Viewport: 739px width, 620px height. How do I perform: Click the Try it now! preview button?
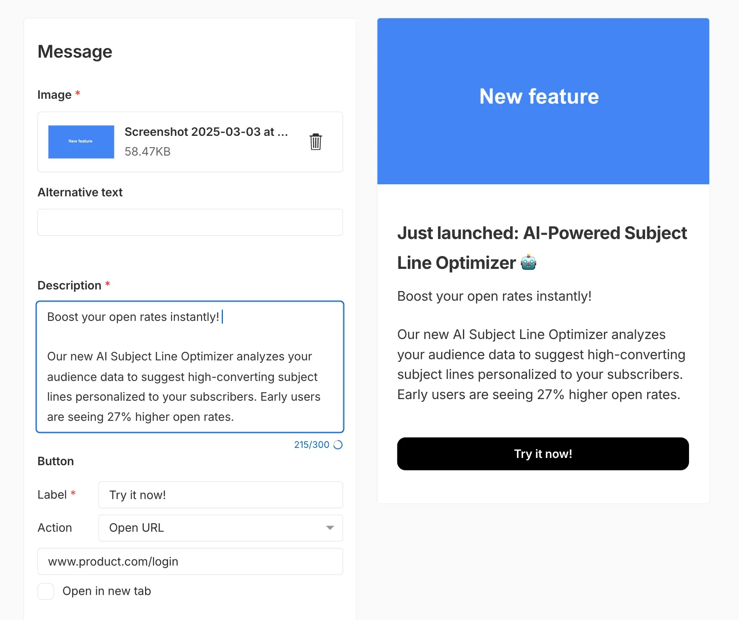point(543,454)
